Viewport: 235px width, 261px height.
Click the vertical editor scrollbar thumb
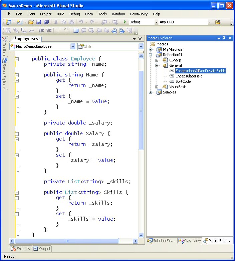click(141, 110)
